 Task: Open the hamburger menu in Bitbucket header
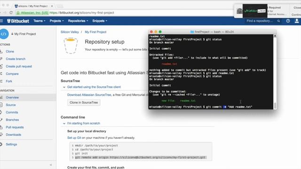[x=1, y=21]
